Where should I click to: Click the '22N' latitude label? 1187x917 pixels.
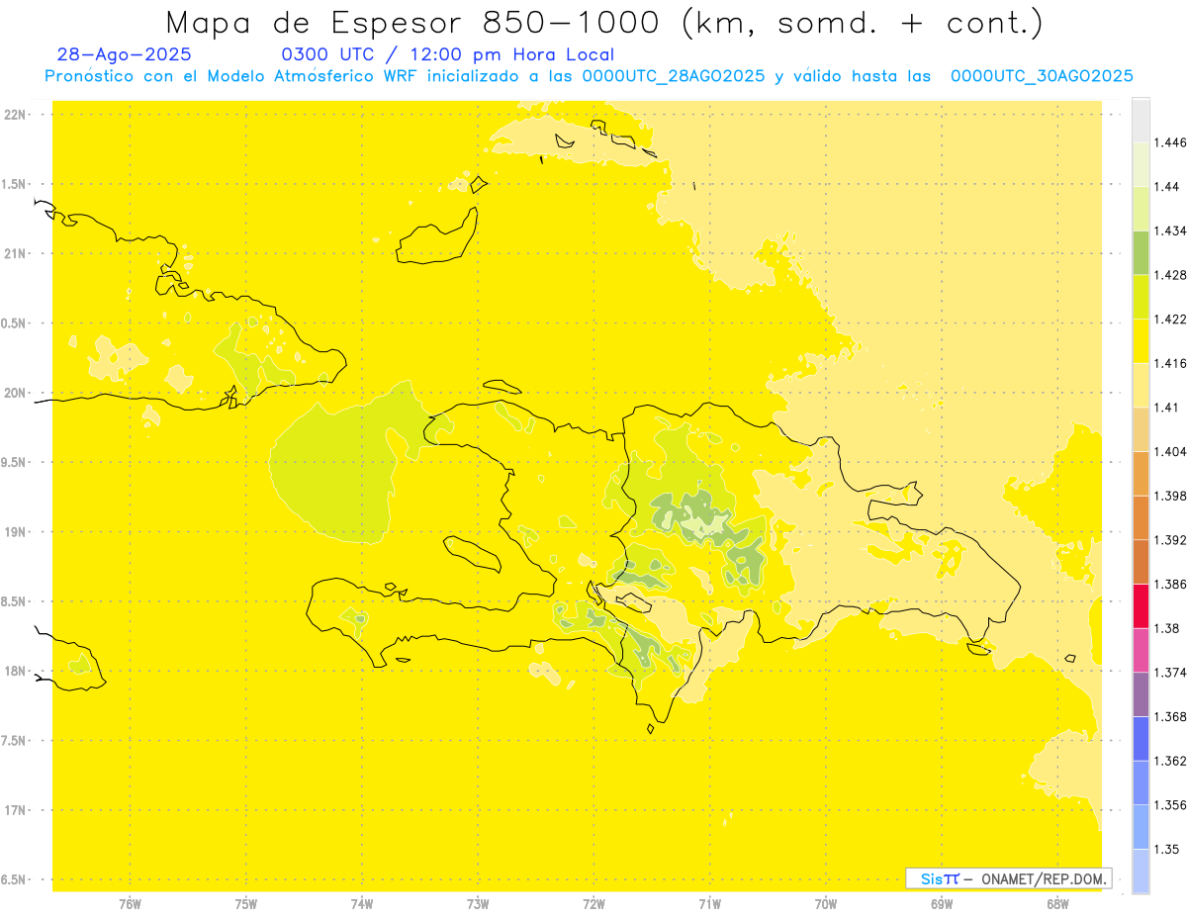coord(16,115)
